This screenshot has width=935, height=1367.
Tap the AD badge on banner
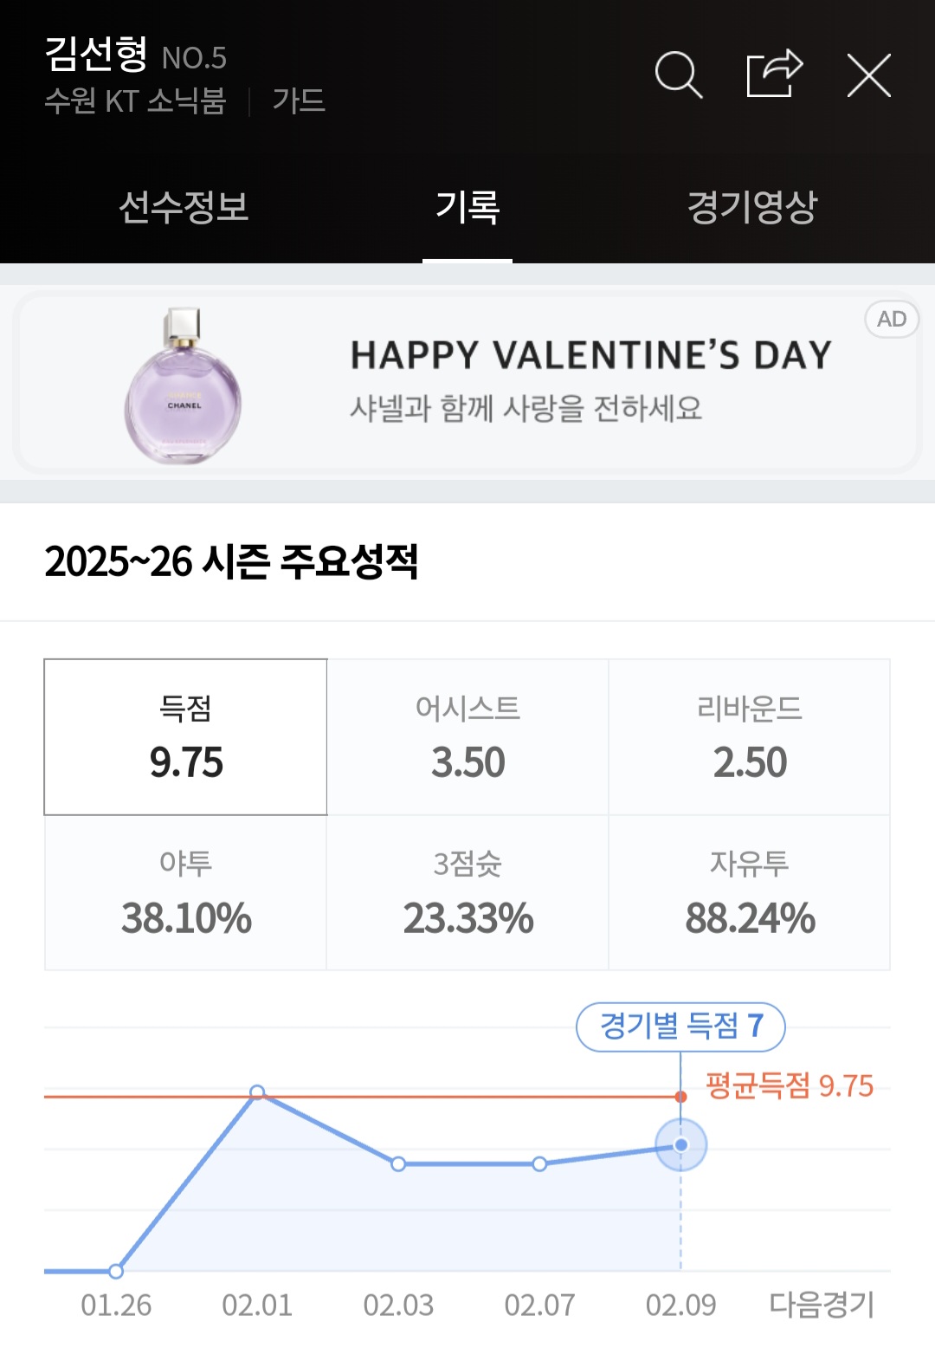[891, 320]
